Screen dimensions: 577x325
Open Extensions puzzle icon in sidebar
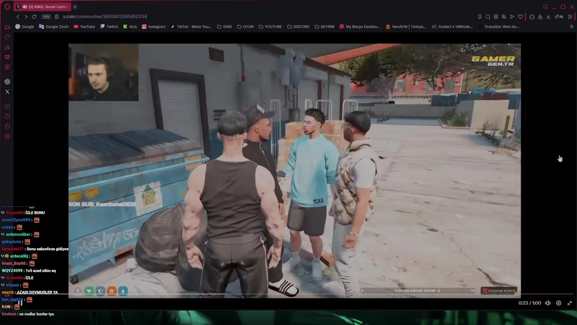[7, 126]
